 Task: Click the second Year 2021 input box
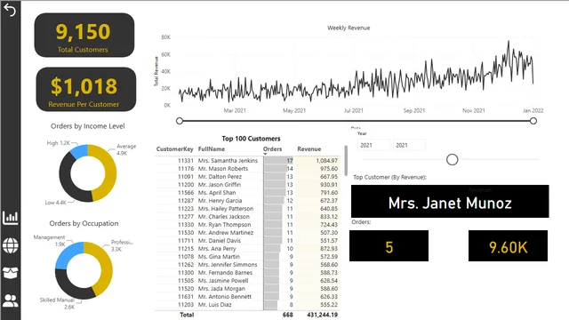[x=409, y=145]
